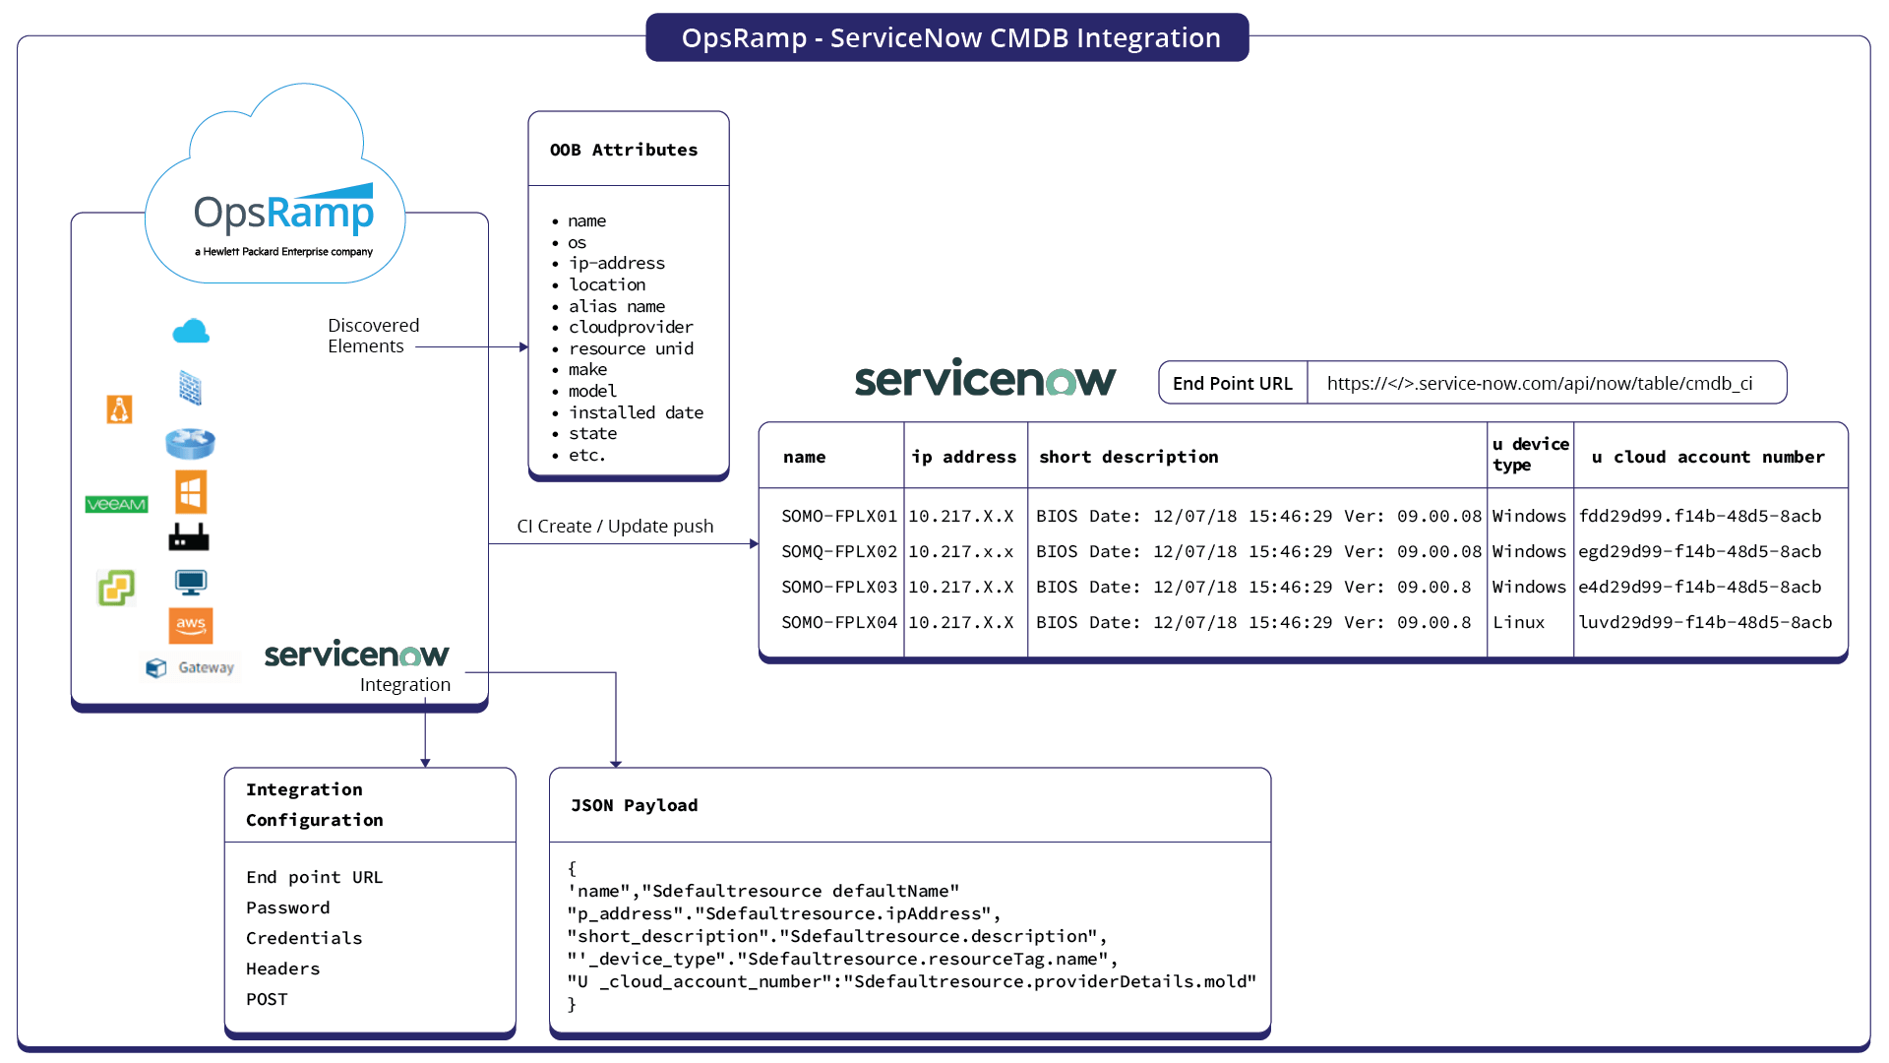Select the black network appliance icon
Viewport: 1889px width, 1063px height.
tap(189, 536)
